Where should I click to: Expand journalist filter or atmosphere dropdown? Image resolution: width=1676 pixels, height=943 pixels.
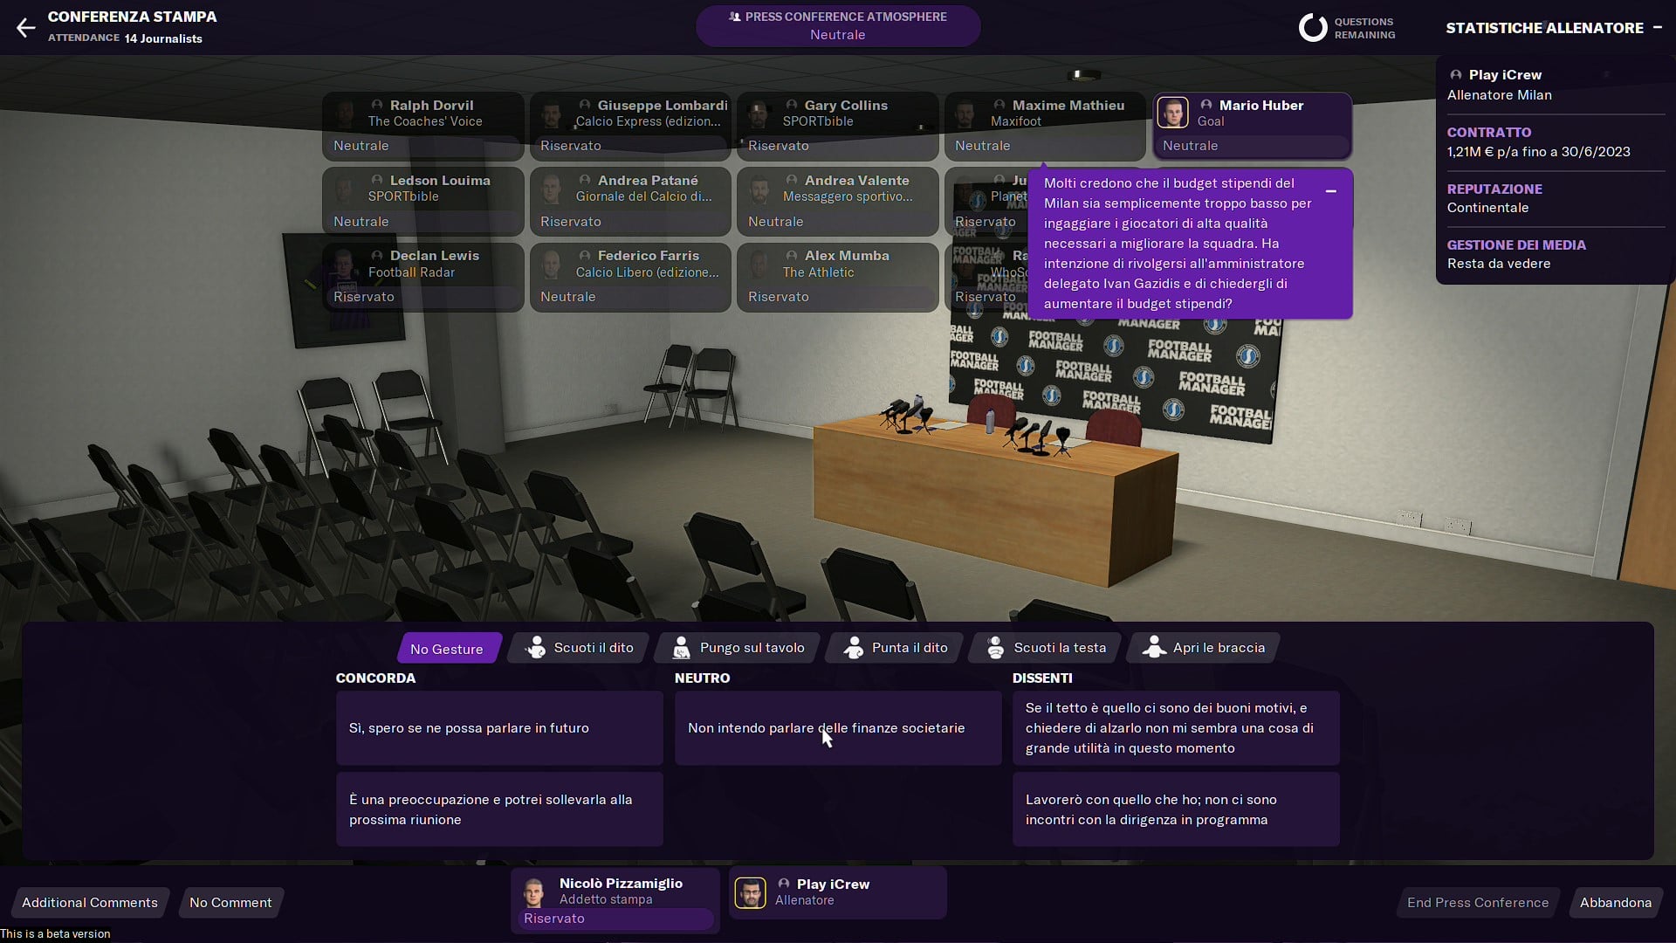[x=837, y=25]
